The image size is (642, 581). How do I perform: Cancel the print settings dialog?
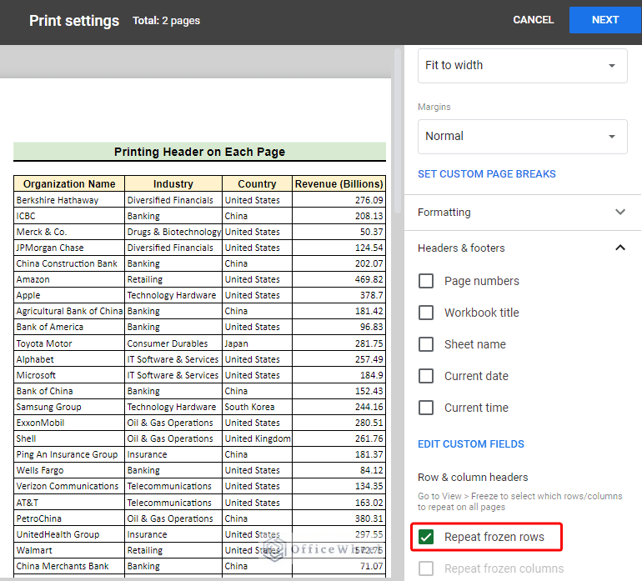[533, 20]
